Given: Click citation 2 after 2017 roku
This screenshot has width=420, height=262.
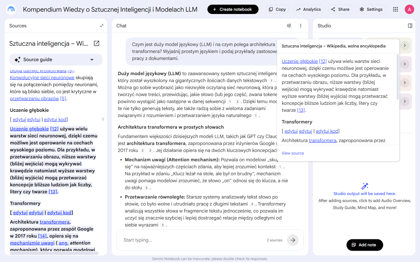Looking at the screenshot, I should (x=142, y=151).
